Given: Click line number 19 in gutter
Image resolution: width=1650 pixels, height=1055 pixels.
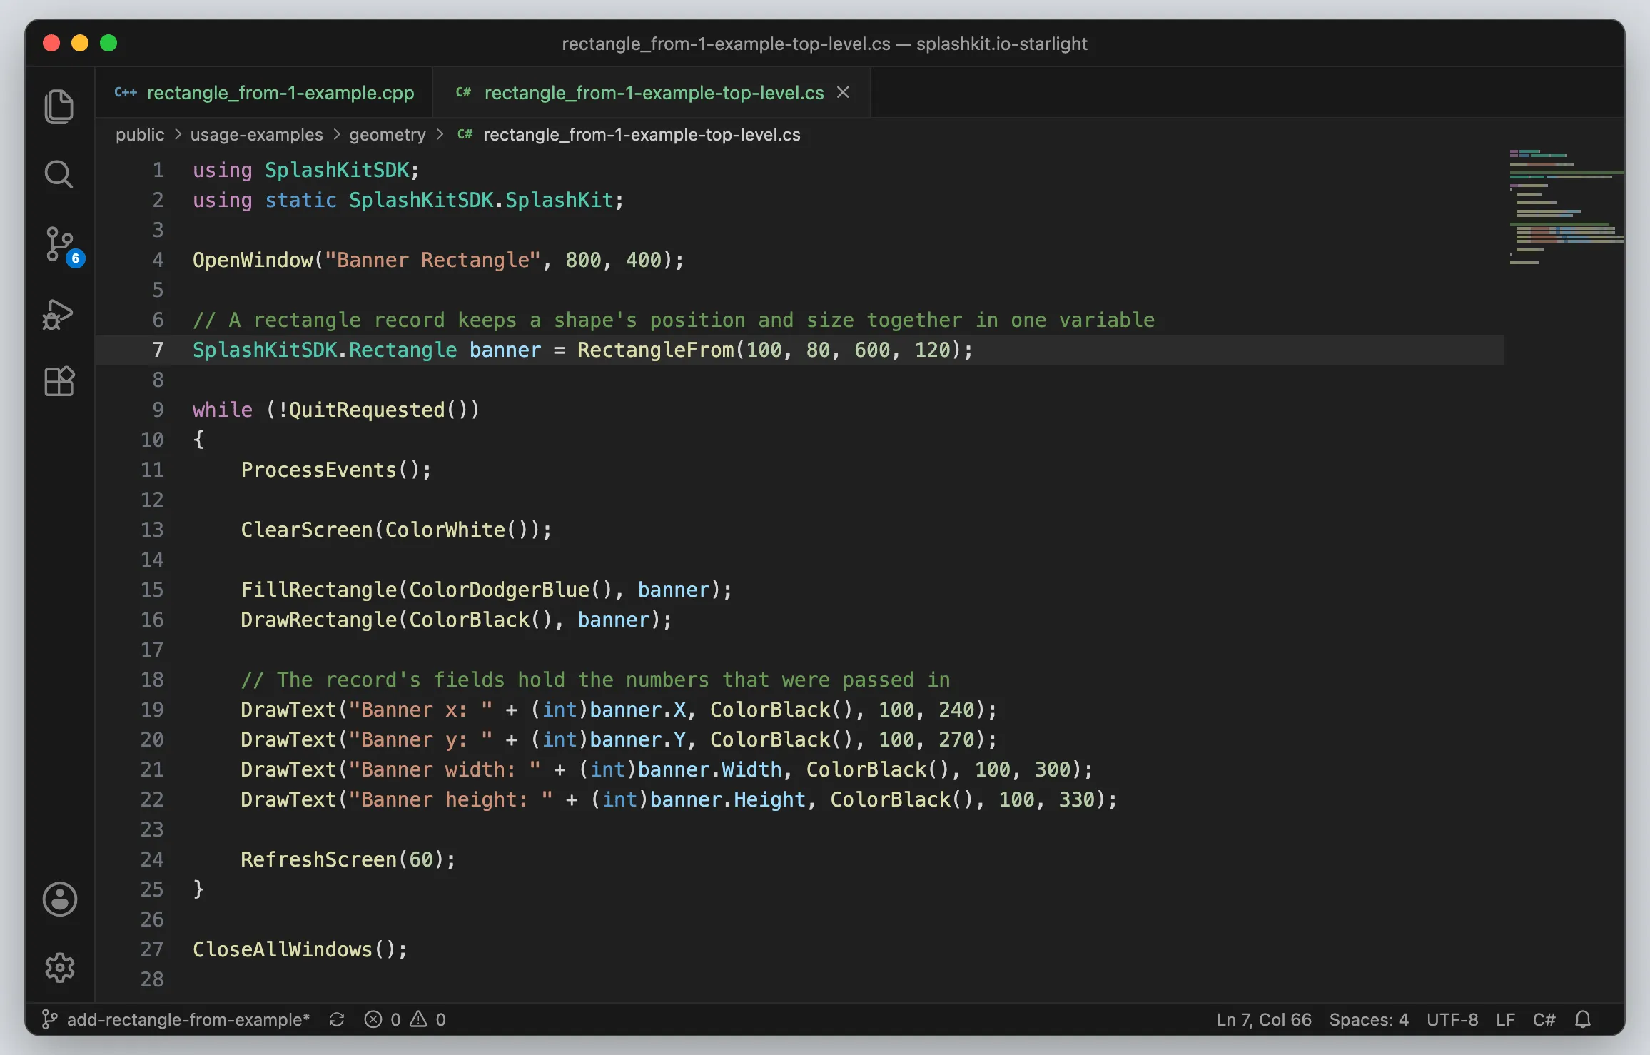Looking at the screenshot, I should (x=152, y=710).
